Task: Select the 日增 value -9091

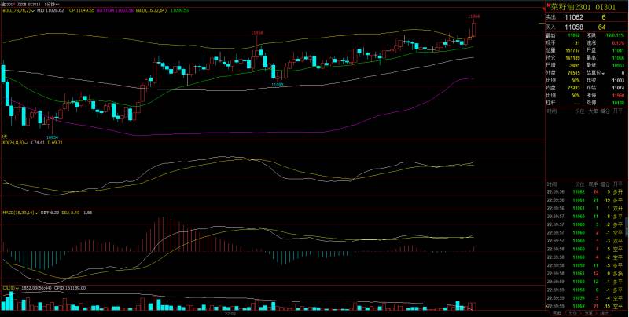Action: [573, 65]
